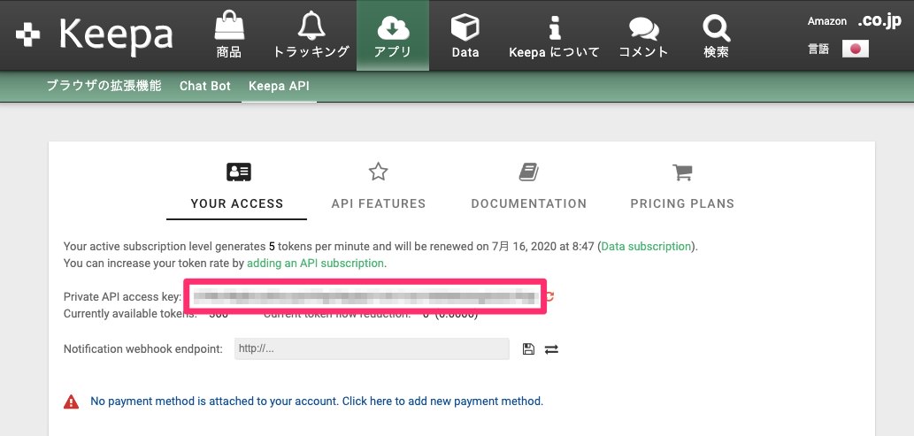The height and width of the screenshot is (436, 914).
Task: Click the Data subscription link
Action: (646, 247)
